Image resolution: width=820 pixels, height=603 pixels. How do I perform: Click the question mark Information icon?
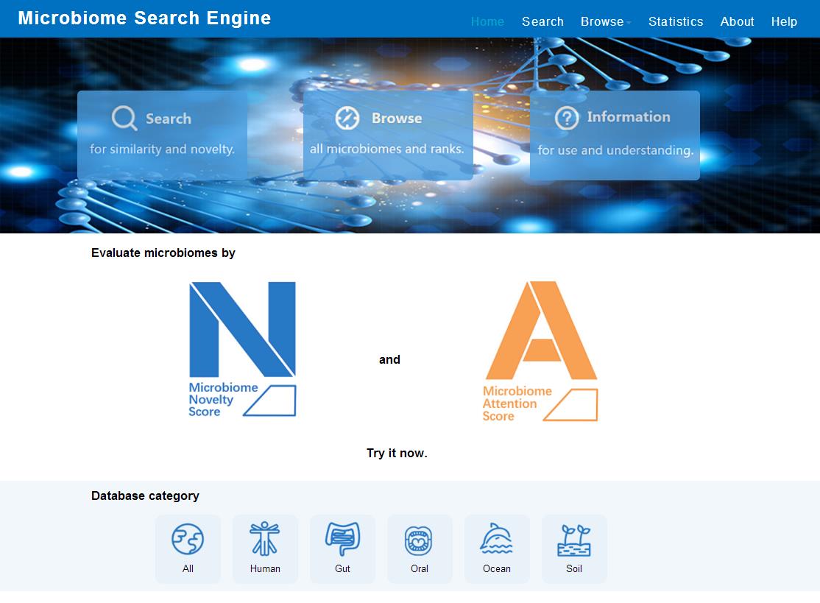tap(566, 118)
